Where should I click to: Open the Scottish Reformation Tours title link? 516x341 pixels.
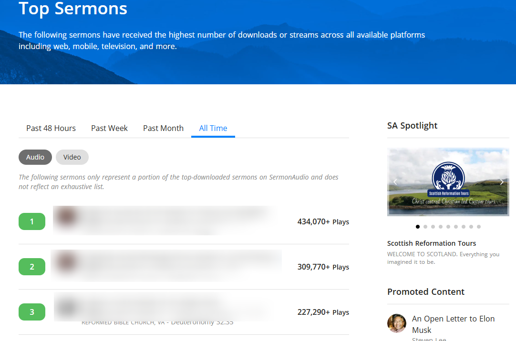[432, 243]
